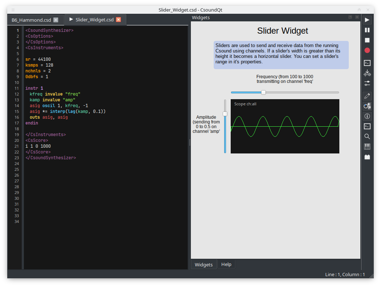Select the Slider_Widget.csd tab

click(95, 20)
